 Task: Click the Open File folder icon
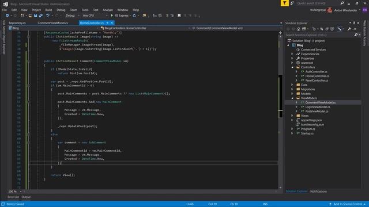point(31,16)
